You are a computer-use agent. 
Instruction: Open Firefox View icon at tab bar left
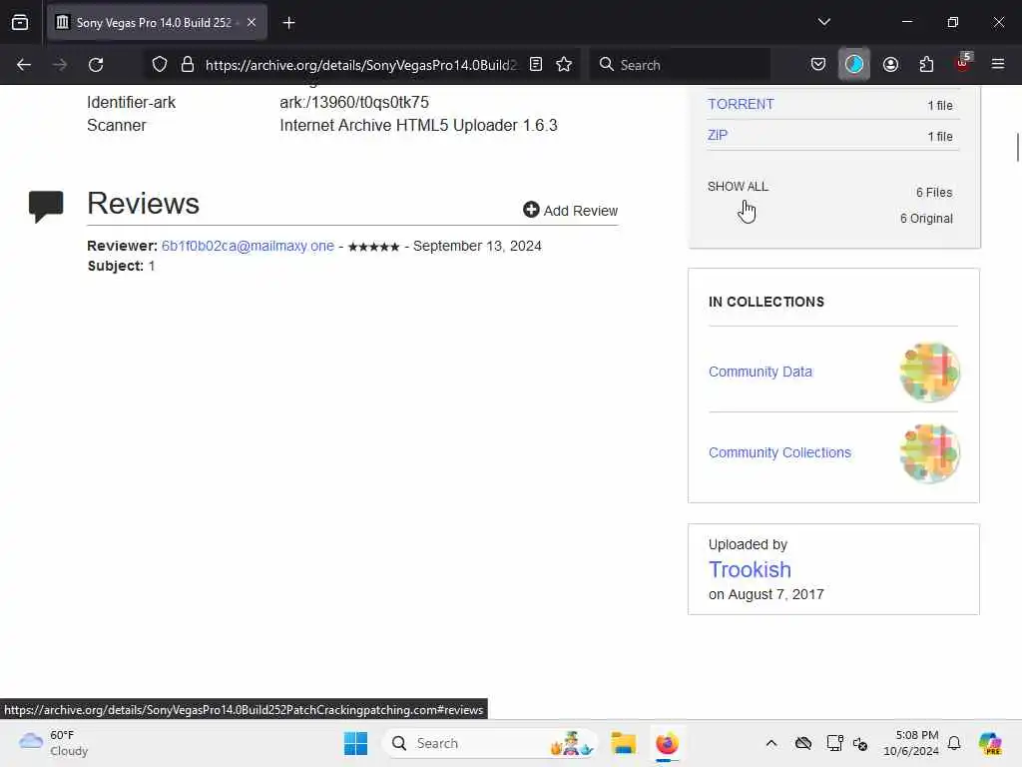click(20, 22)
